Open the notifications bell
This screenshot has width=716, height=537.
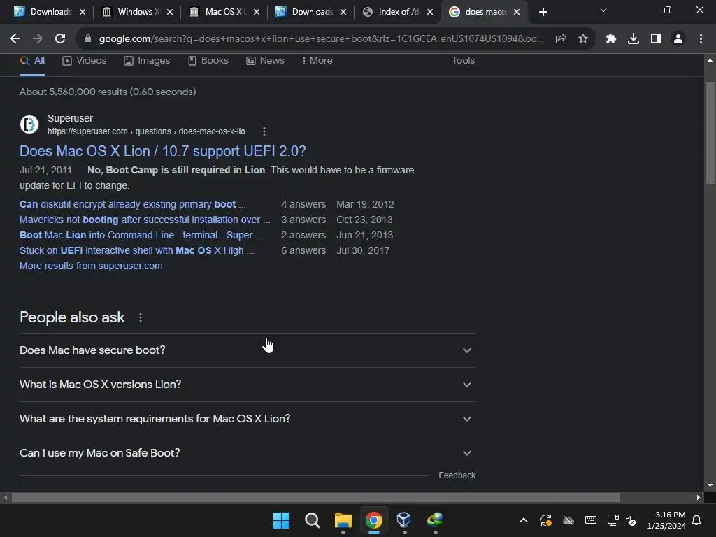coord(697,520)
